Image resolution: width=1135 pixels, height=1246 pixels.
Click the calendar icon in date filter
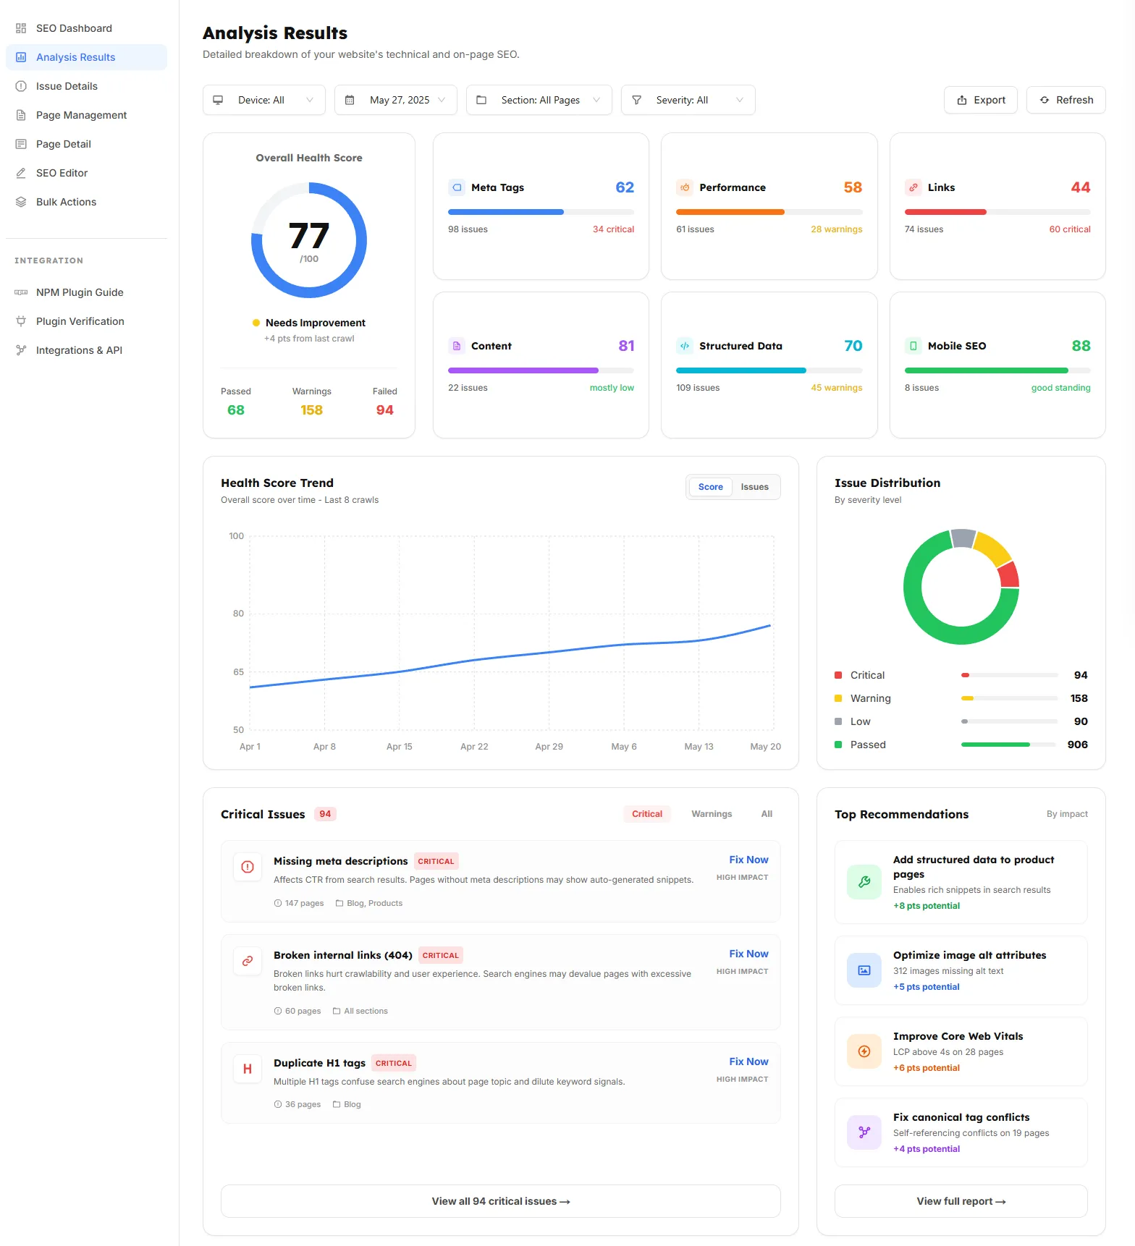click(x=350, y=100)
